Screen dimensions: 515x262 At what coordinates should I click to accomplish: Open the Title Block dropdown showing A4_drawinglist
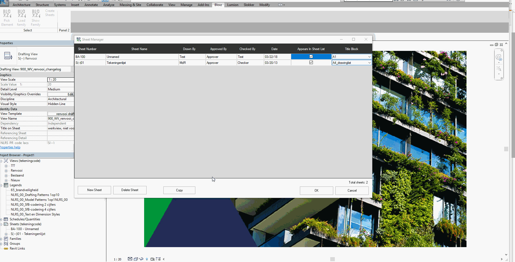tap(369, 63)
